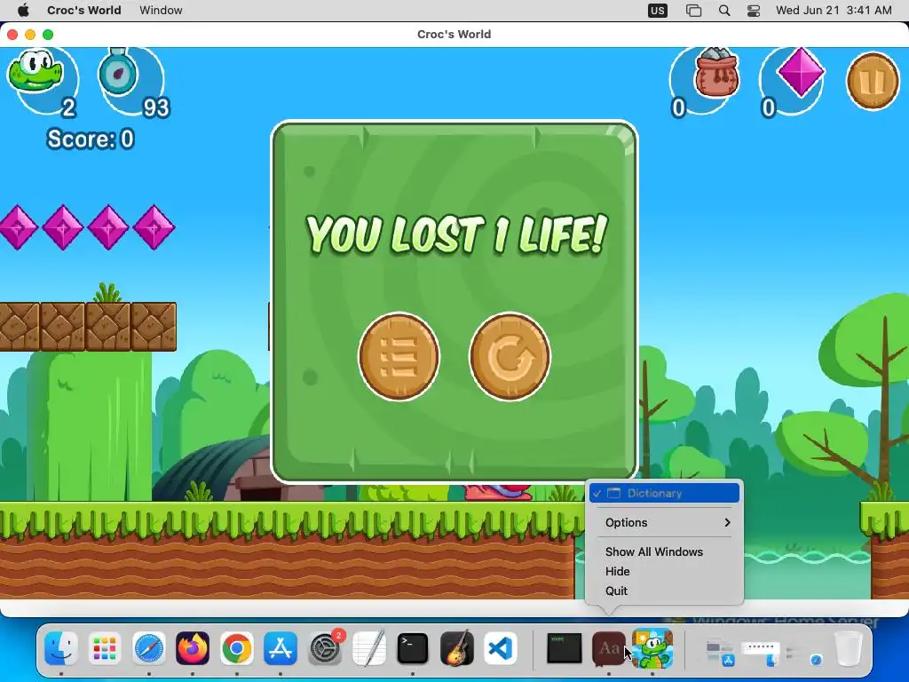Screen dimensions: 909x682
Task: Click the pink diamond counter icon
Action: point(801,71)
